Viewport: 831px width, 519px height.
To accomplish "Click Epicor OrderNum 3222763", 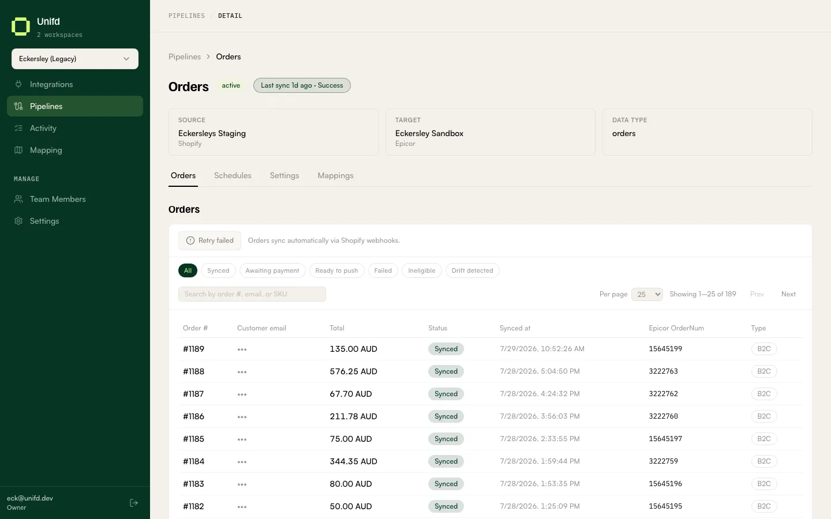I will click(663, 371).
